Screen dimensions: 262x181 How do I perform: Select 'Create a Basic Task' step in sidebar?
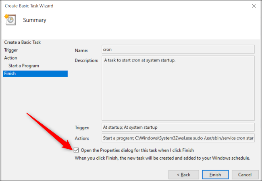(x=22, y=42)
